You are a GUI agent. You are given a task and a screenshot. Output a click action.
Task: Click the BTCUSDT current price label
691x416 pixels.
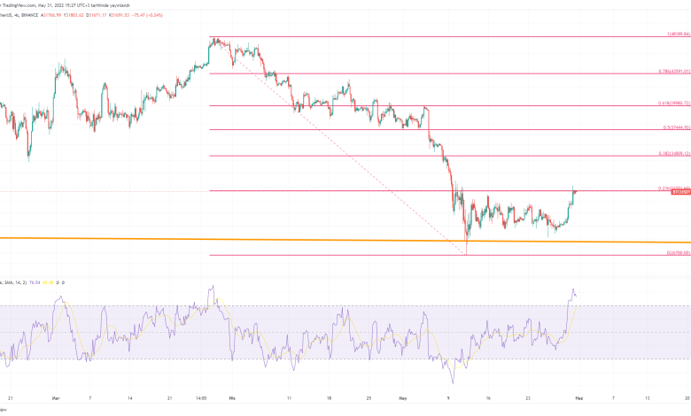pos(679,192)
